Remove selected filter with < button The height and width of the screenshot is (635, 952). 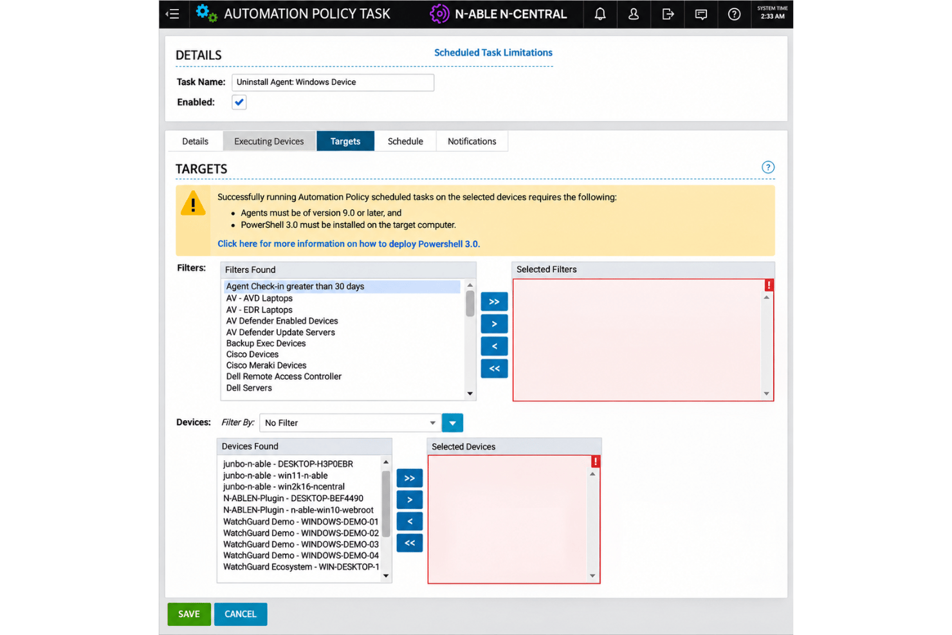click(x=494, y=346)
